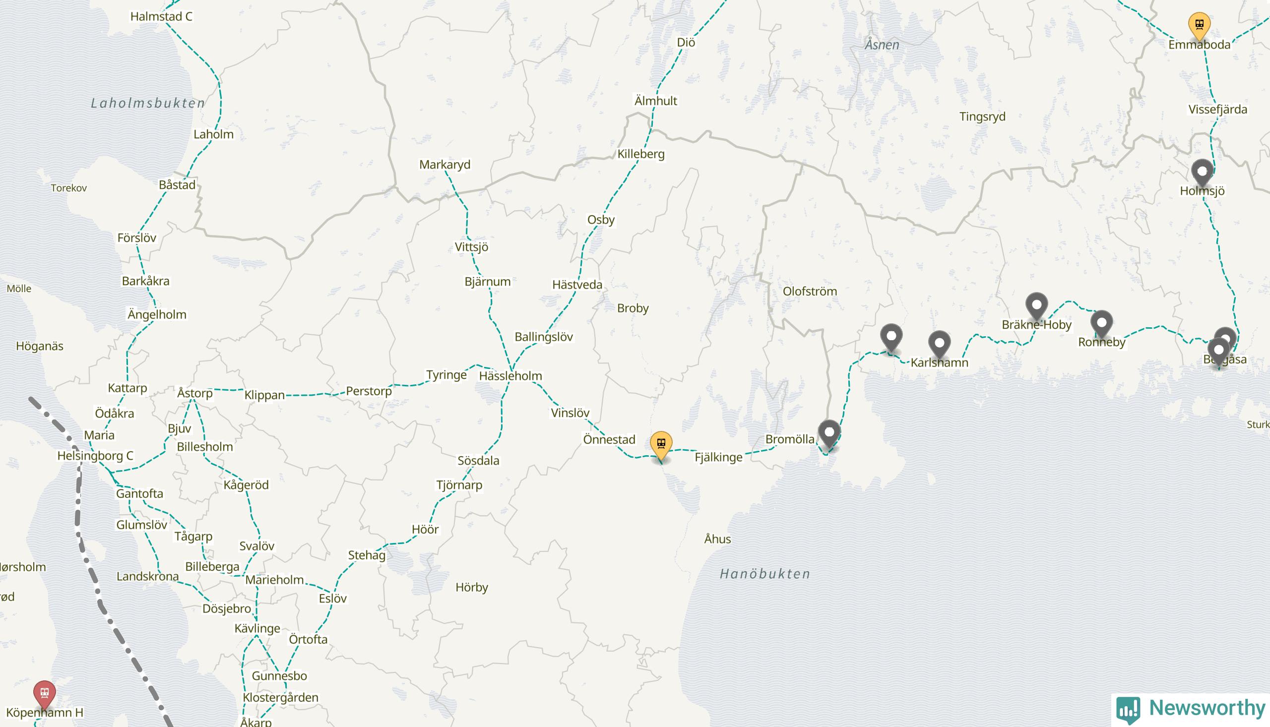Open the grey pin east of Bromölla
Viewport: 1270px width, 727px height.
(x=829, y=433)
